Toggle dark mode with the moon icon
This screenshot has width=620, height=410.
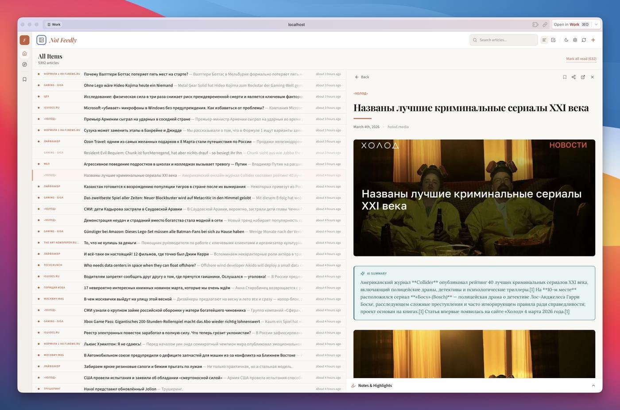(566, 40)
